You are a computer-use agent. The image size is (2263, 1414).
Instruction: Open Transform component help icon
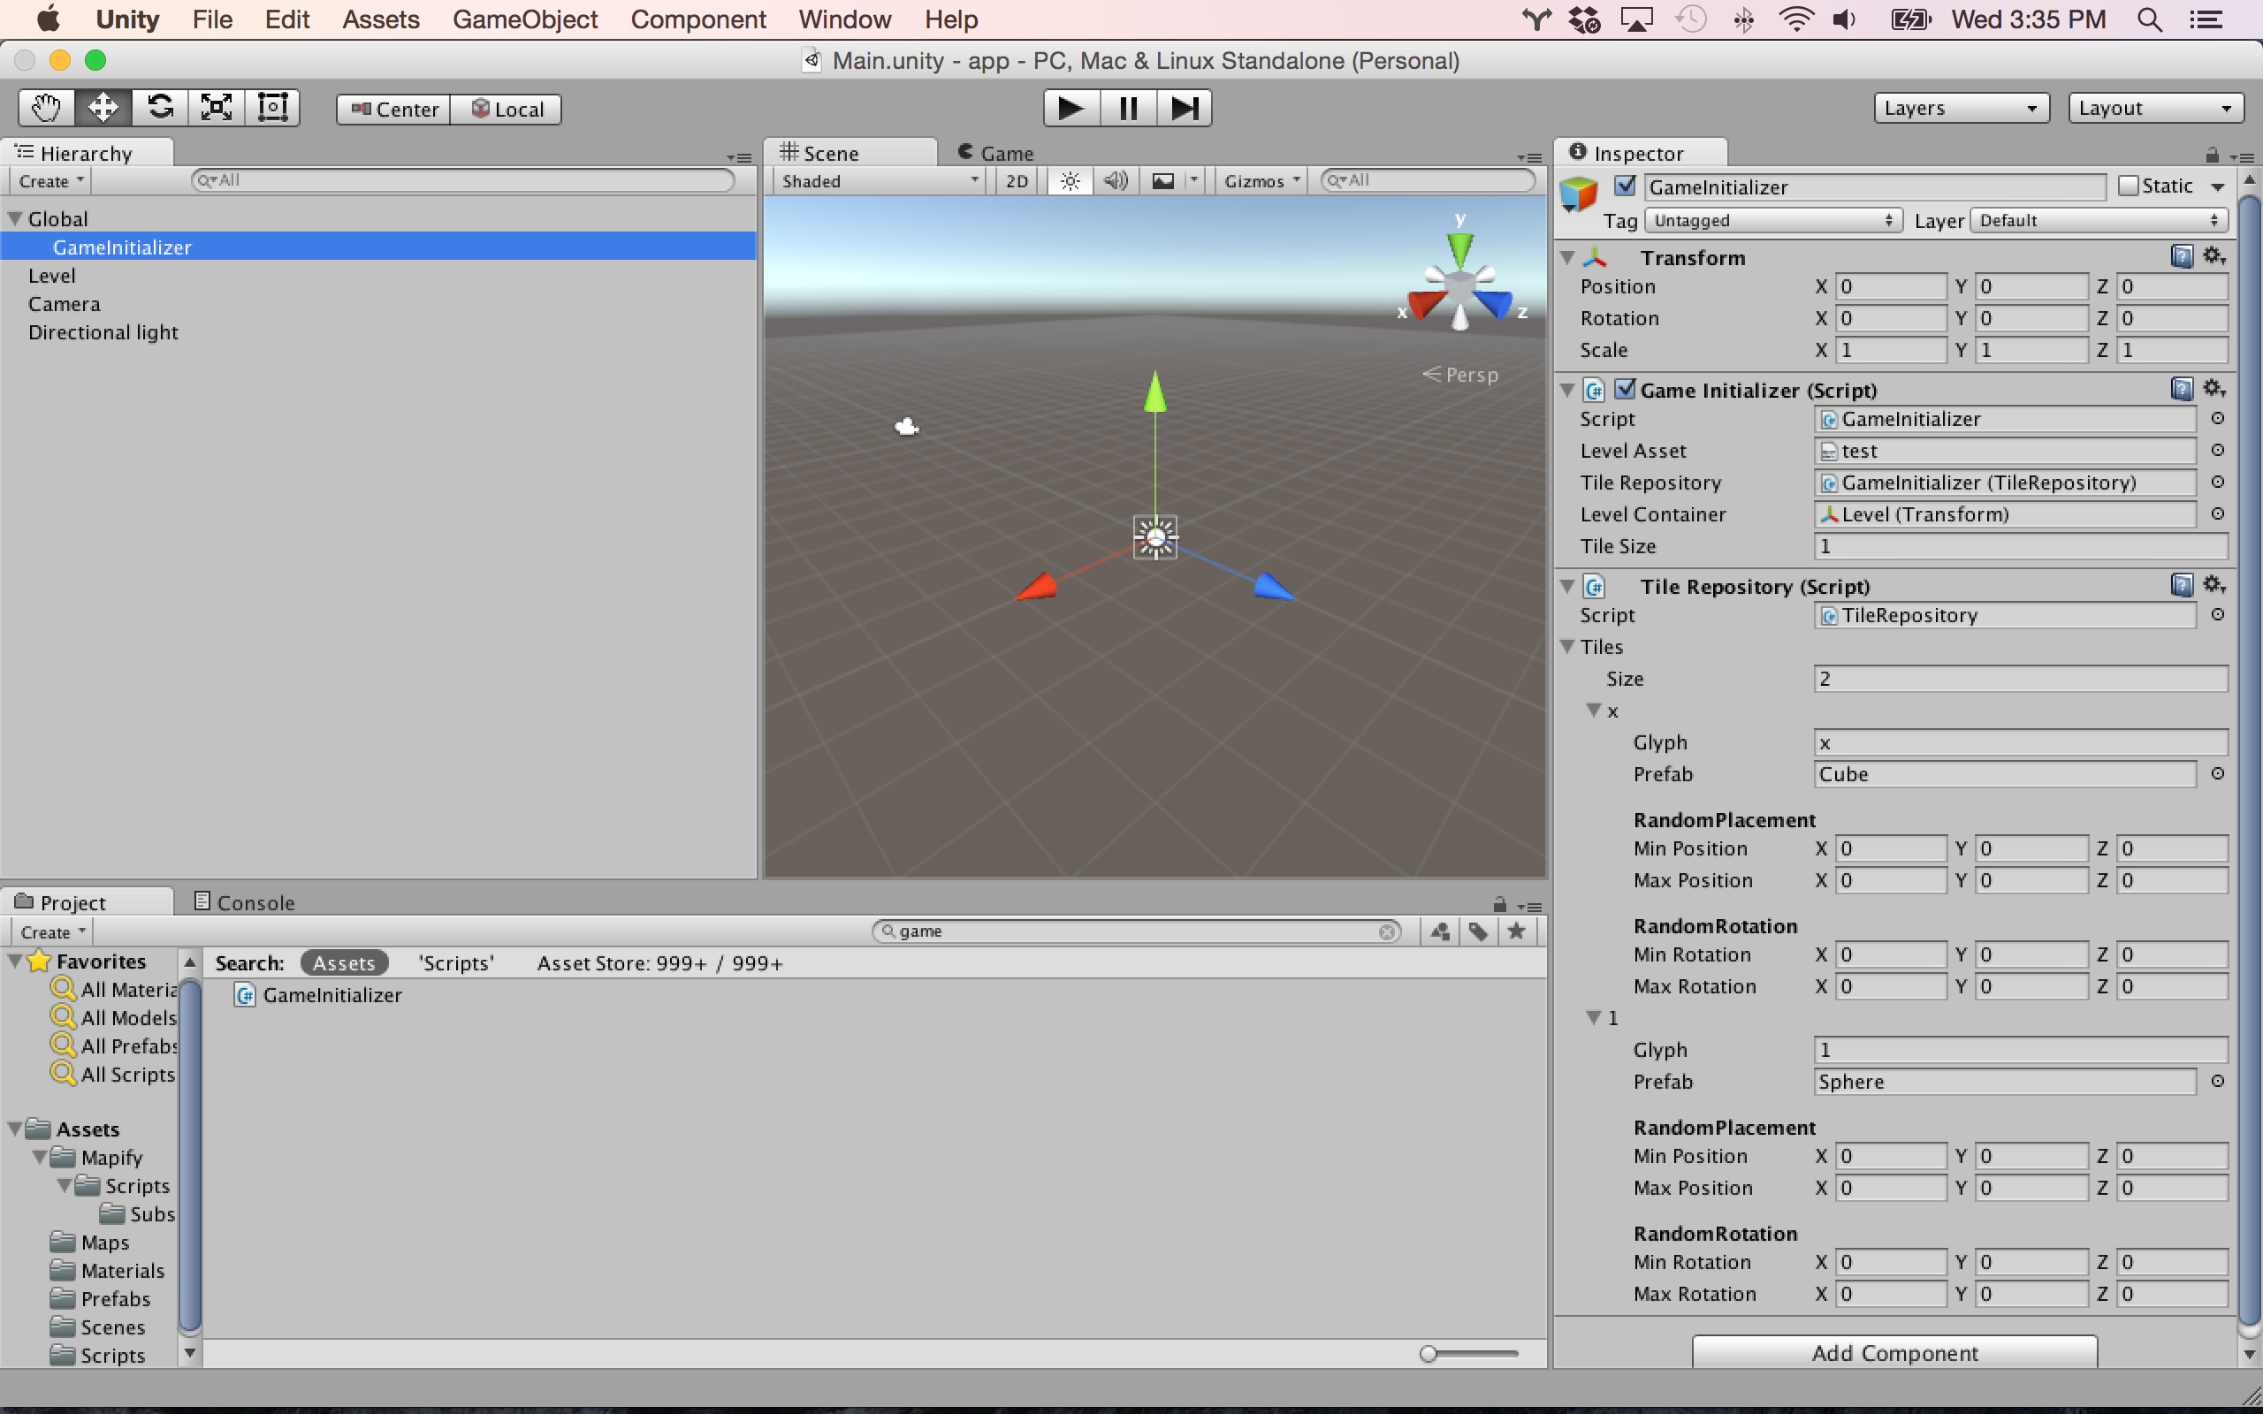coord(2182,256)
